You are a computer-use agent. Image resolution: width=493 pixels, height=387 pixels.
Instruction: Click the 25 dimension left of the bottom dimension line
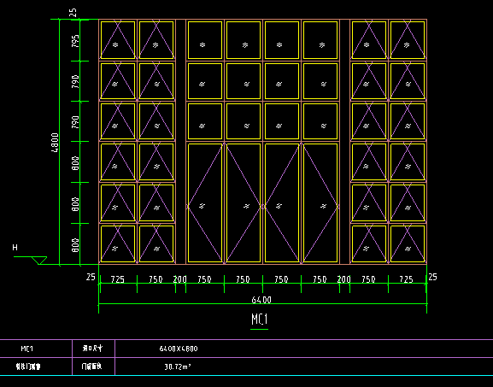coord(91,277)
